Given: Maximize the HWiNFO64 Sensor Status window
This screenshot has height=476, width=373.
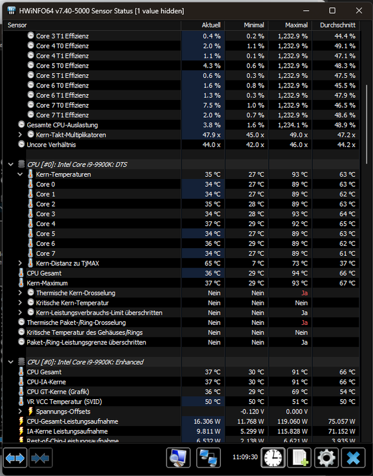Looking at the screenshot, I should tap(333, 11).
